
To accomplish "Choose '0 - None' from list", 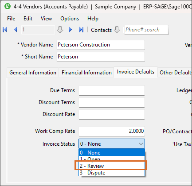I will 112,153.
